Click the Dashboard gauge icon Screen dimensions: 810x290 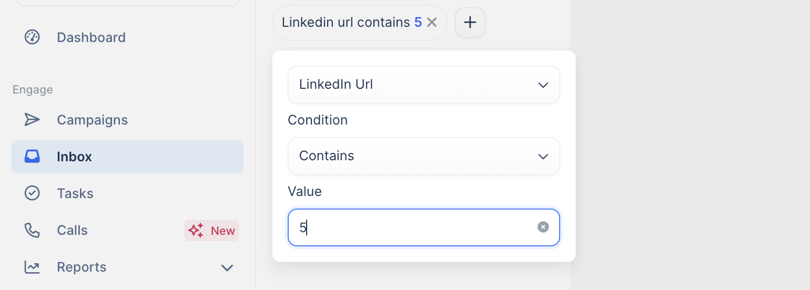[32, 37]
